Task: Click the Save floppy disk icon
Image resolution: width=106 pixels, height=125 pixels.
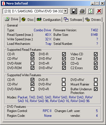Action: [74, 11]
